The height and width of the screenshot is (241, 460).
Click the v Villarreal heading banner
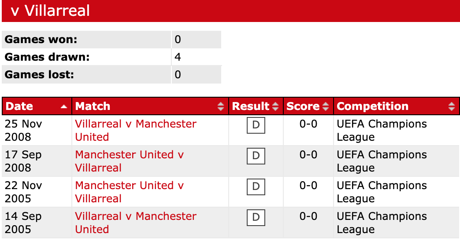click(50, 11)
